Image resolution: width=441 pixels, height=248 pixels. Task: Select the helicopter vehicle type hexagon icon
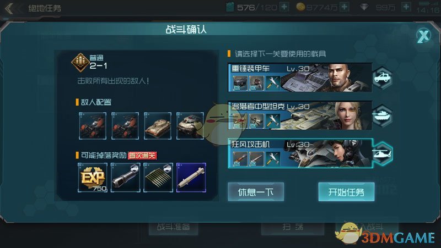point(382,153)
